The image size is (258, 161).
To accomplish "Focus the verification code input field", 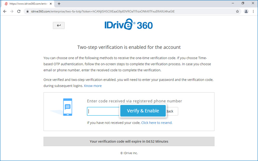I will pos(103,111).
